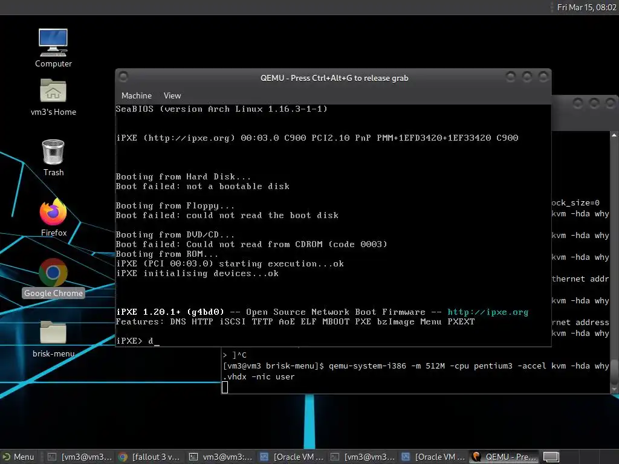Viewport: 619px width, 464px height.
Task: Click the QEMU window menu button at title bar left
Action: click(123, 76)
